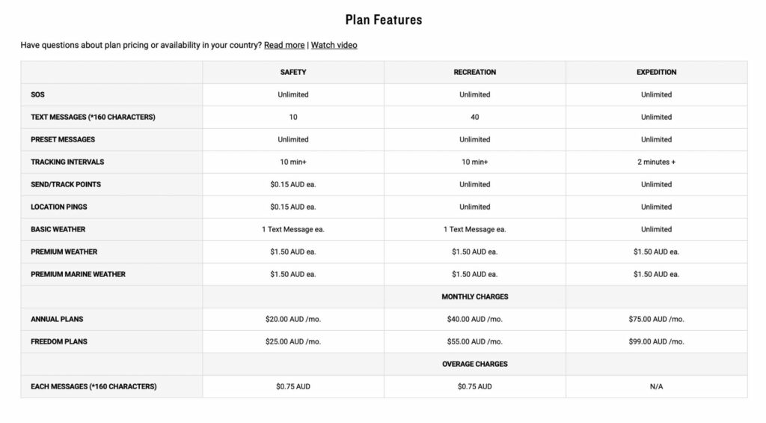Click the 2 minutes + tracking interval cell

656,162
